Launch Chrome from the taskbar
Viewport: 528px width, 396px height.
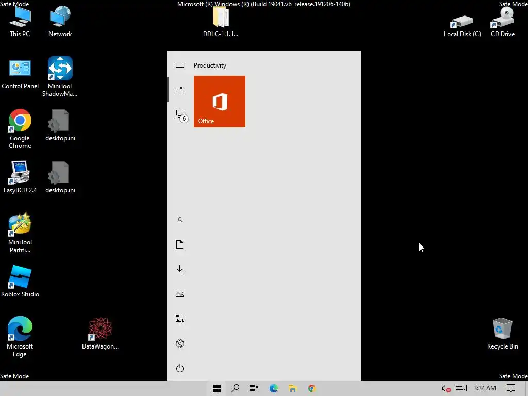pyautogui.click(x=311, y=388)
